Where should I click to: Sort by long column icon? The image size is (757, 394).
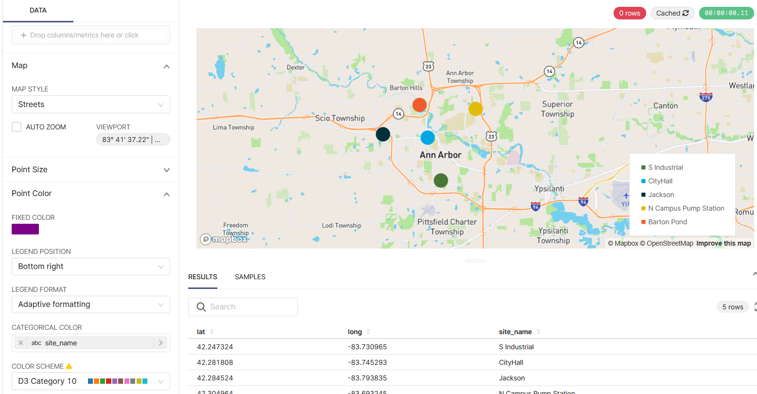click(369, 332)
